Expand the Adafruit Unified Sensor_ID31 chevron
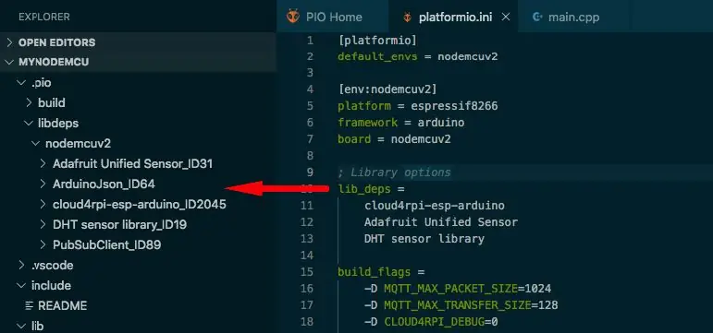 [43, 164]
